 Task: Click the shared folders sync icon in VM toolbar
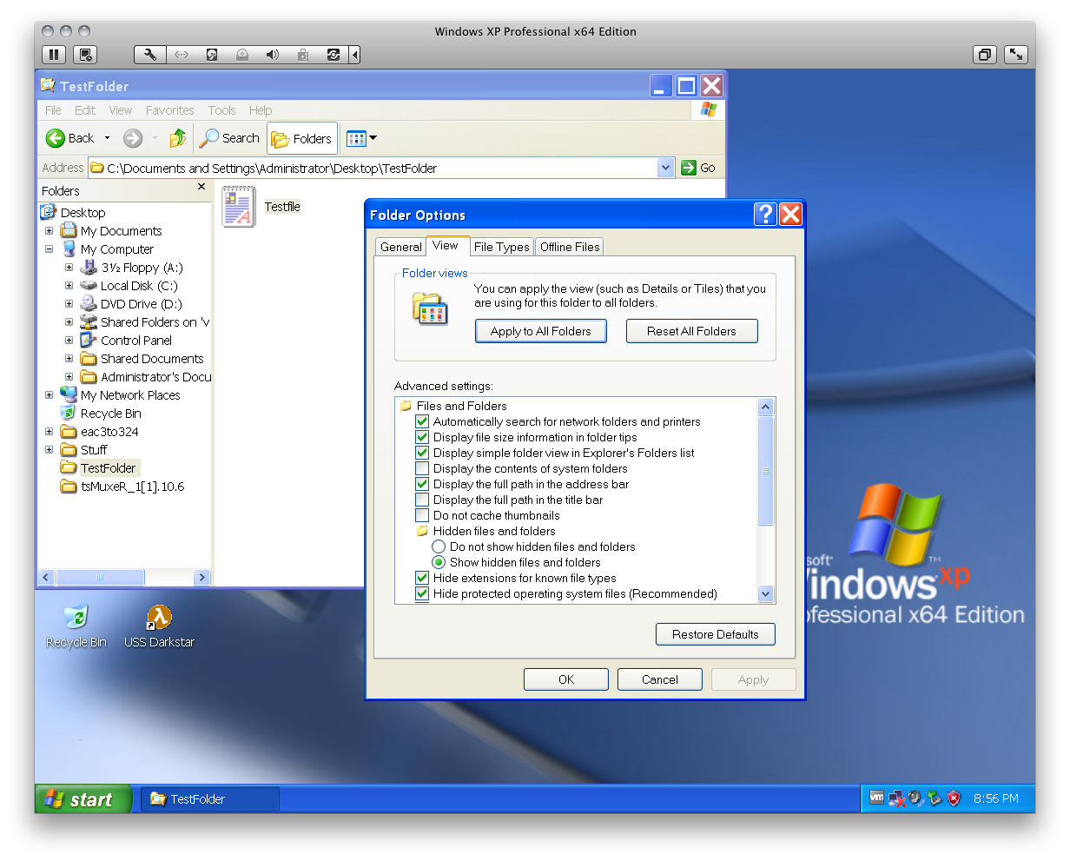(333, 55)
